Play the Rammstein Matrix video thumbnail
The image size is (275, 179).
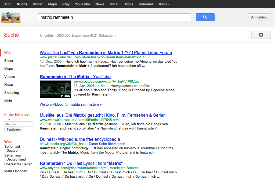(x=55, y=89)
